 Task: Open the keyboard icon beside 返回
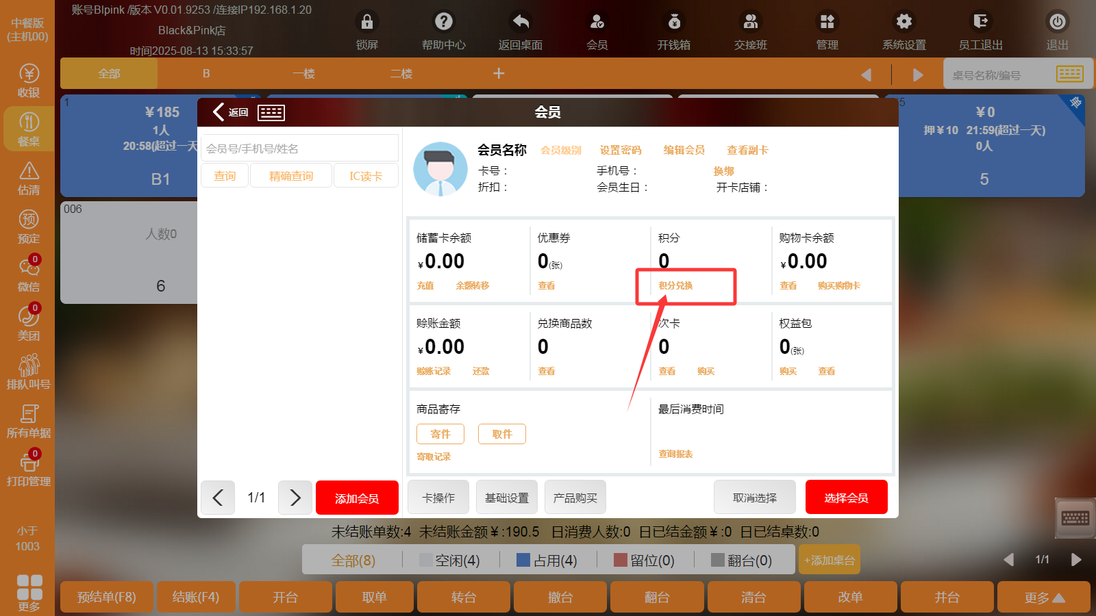tap(271, 113)
